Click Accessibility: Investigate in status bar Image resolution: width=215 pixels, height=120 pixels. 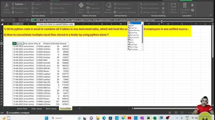coord(18,113)
